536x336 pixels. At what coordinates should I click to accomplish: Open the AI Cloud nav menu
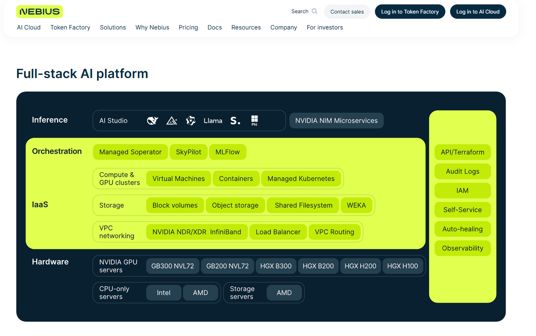click(x=29, y=27)
